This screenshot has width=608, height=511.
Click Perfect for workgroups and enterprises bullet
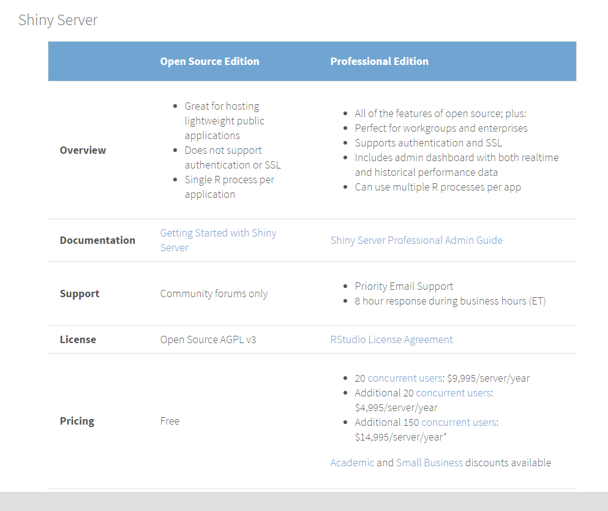(x=441, y=128)
